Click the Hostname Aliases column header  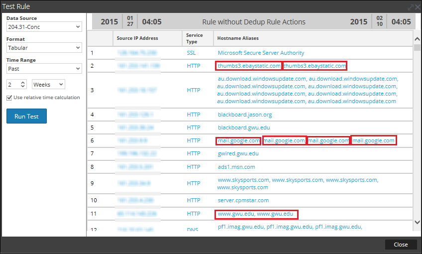(x=238, y=38)
